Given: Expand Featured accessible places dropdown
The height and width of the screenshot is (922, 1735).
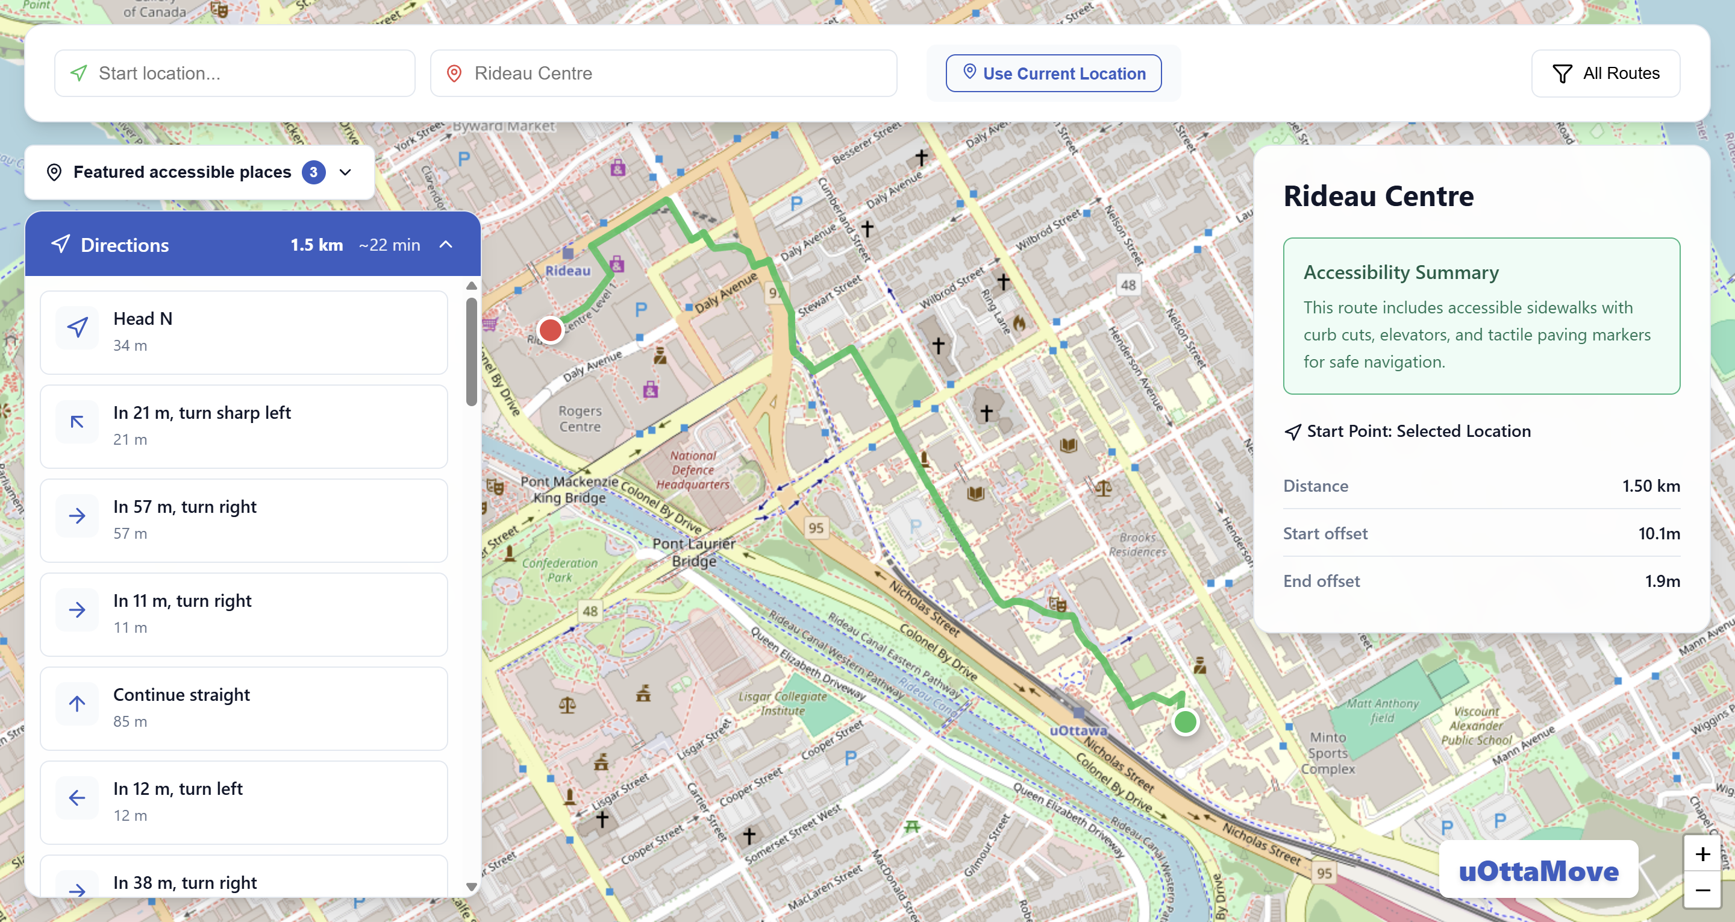Looking at the screenshot, I should tap(346, 172).
